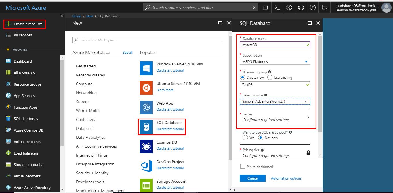Select Windows Server 2016 VM icon

click(x=146, y=68)
